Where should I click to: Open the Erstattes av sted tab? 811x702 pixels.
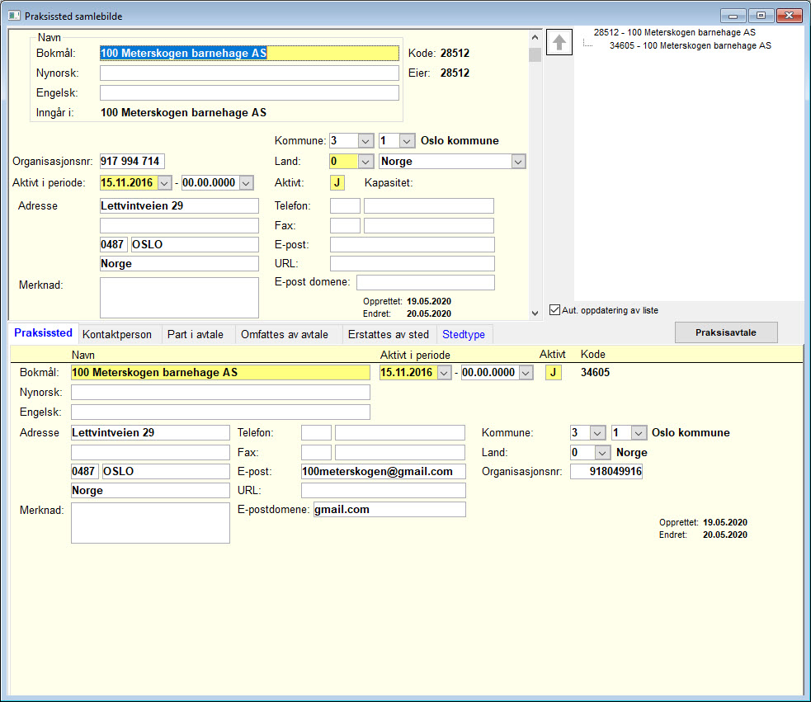pyautogui.click(x=389, y=334)
